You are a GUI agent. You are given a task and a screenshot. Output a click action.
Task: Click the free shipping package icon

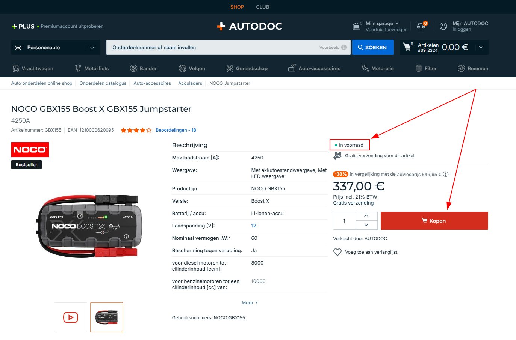point(337,156)
